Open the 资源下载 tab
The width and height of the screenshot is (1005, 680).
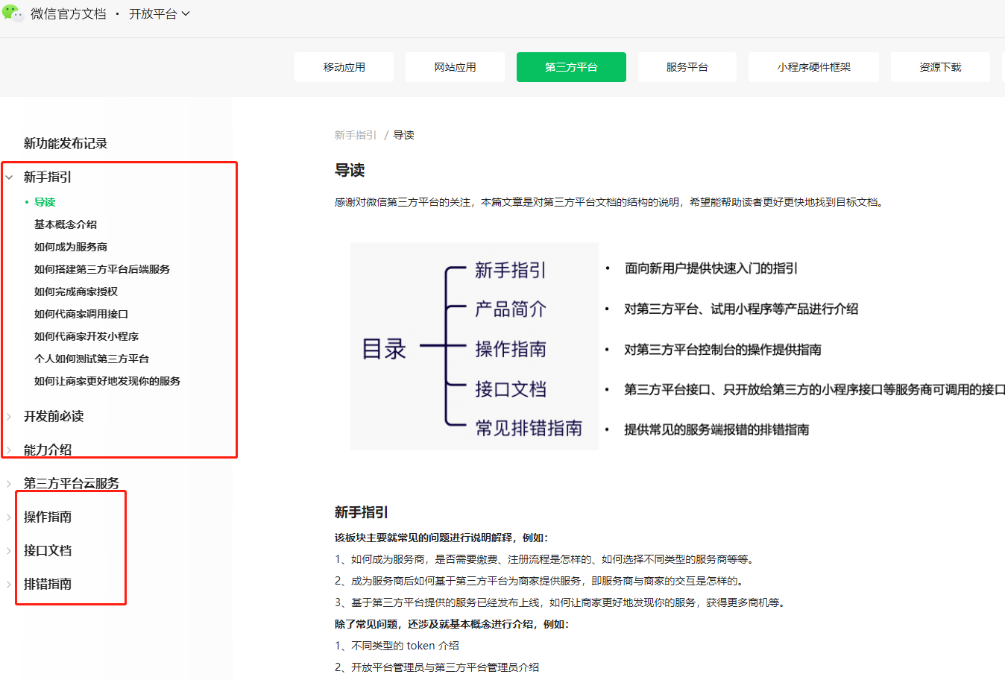(x=940, y=67)
